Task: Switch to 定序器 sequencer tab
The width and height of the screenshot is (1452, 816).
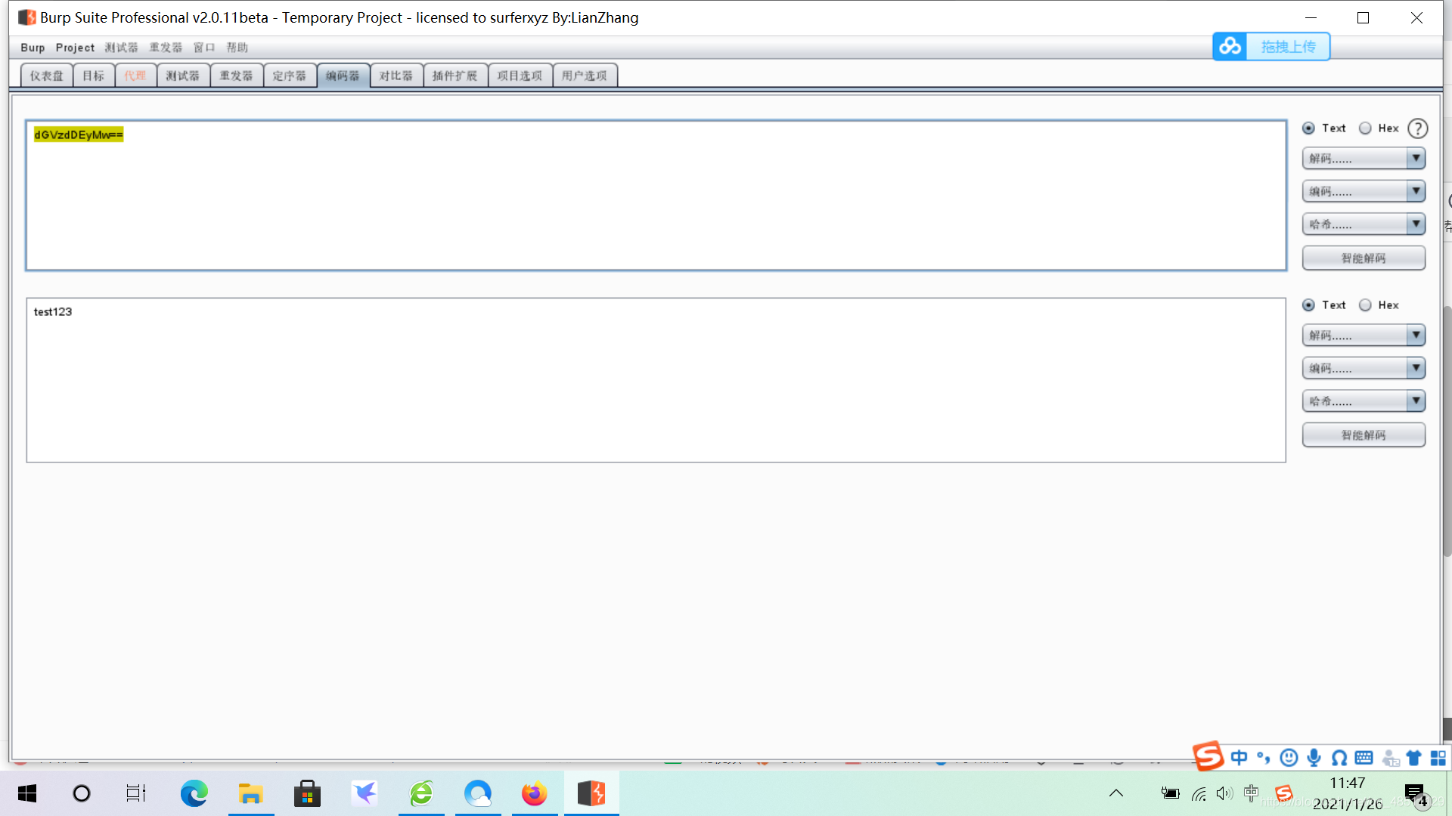Action: [x=290, y=76]
